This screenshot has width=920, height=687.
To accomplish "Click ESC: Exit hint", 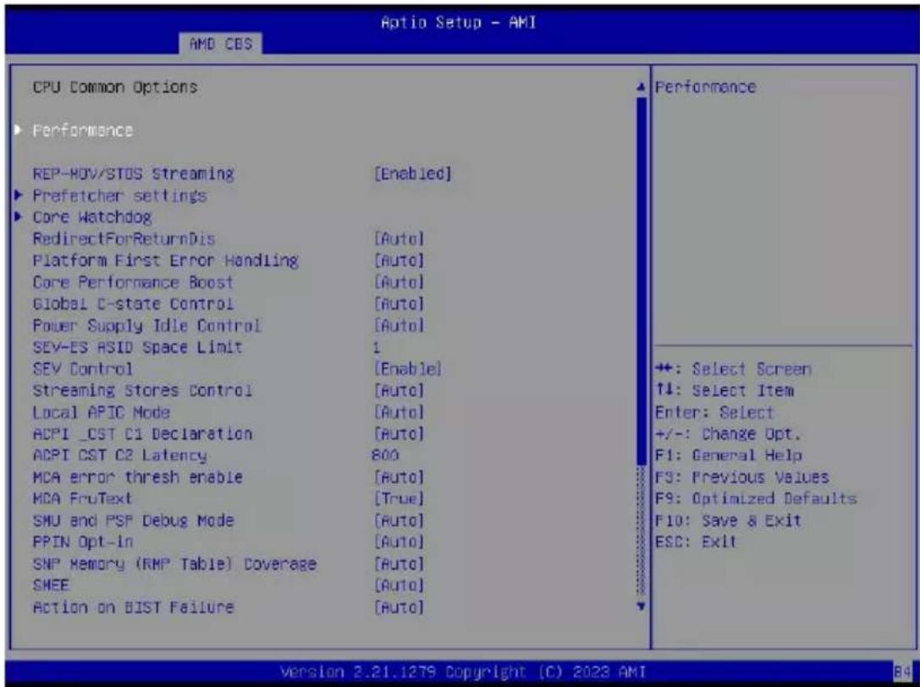I will (x=696, y=542).
